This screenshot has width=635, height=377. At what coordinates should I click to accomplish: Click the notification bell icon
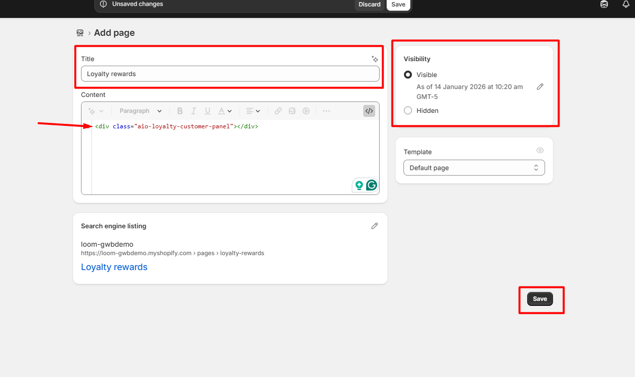[x=626, y=4]
